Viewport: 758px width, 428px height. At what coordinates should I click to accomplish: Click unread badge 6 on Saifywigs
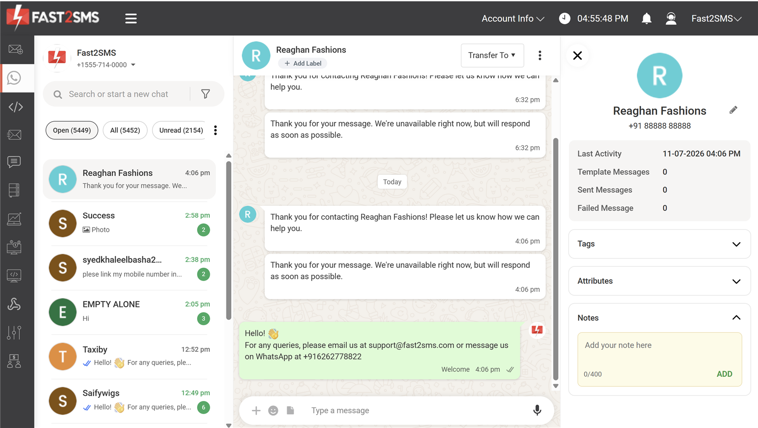pyautogui.click(x=204, y=407)
